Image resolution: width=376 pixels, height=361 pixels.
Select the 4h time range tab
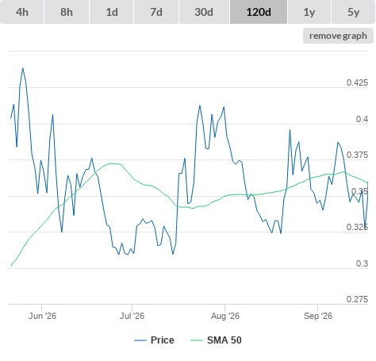click(x=22, y=12)
